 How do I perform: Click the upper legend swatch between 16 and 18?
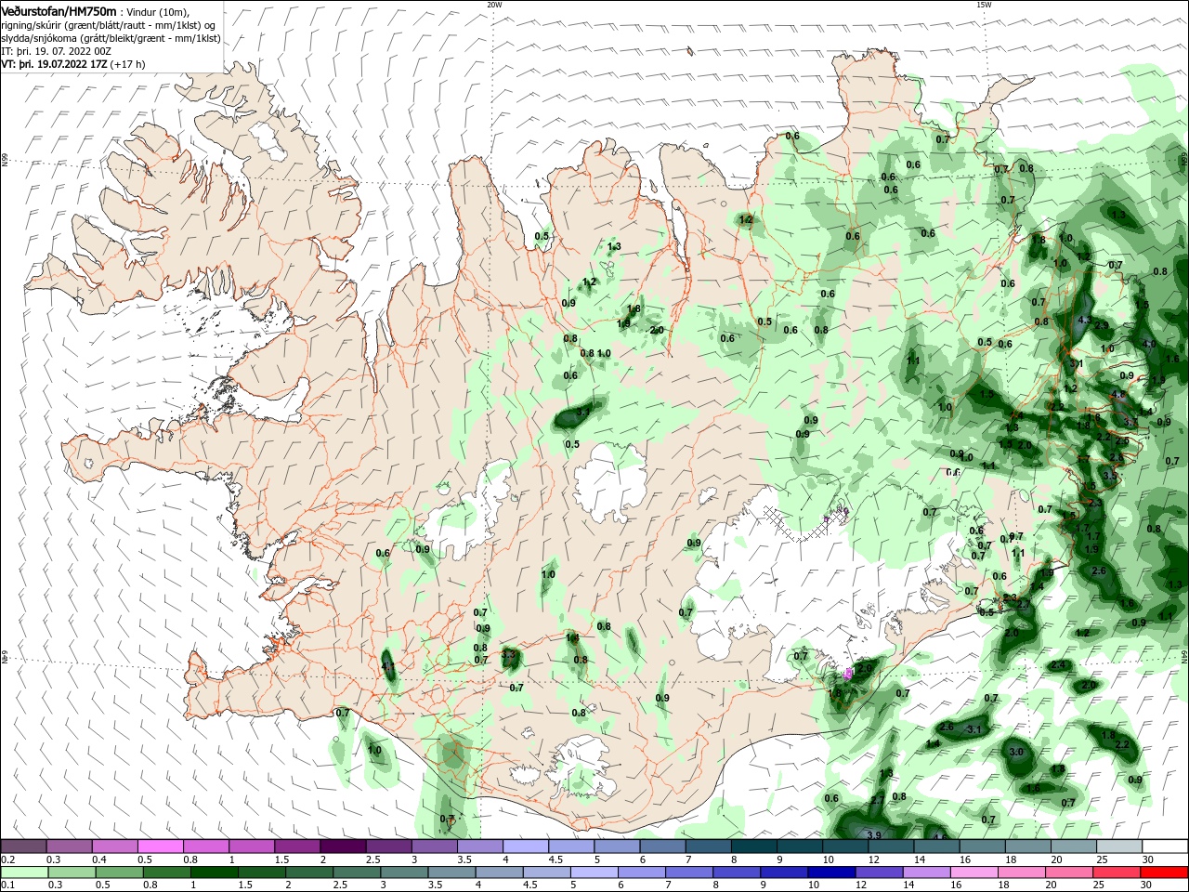[x=982, y=846]
